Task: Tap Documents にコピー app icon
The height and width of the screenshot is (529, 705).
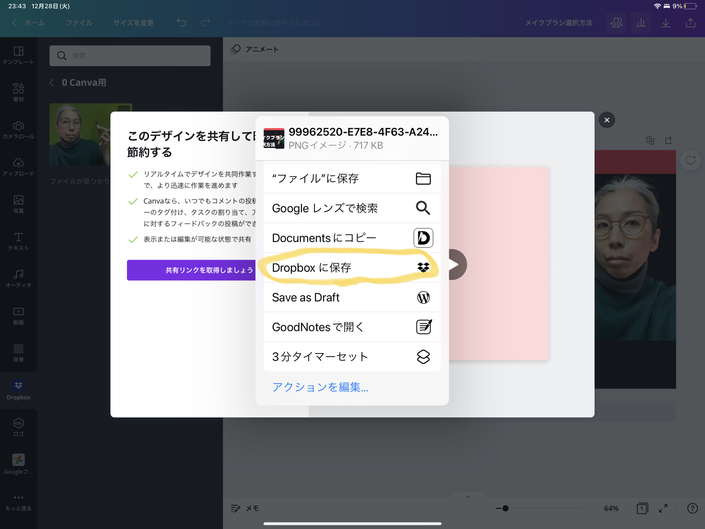Action: point(423,238)
